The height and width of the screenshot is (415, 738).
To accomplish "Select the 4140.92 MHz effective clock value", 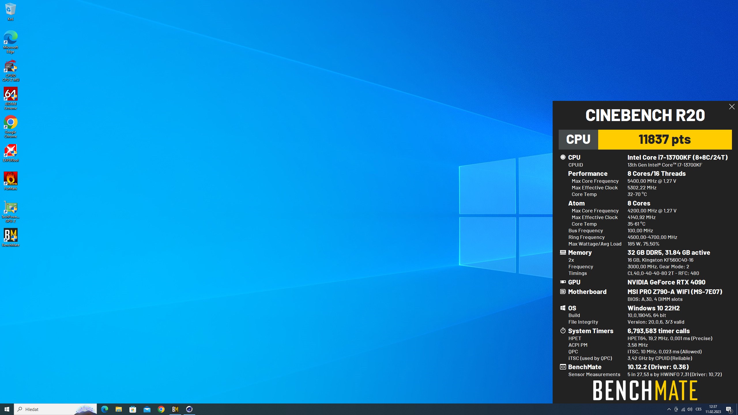I will (641, 217).
